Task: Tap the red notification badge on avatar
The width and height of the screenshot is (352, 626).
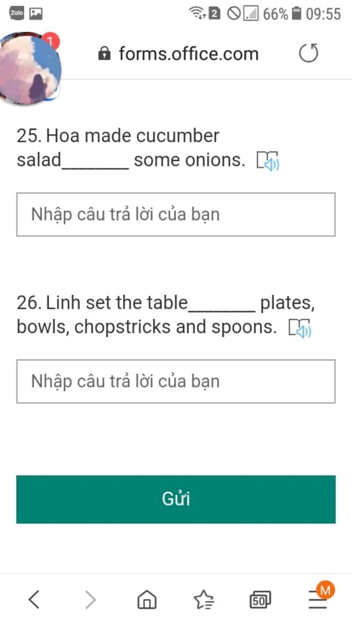Action: click(x=51, y=41)
